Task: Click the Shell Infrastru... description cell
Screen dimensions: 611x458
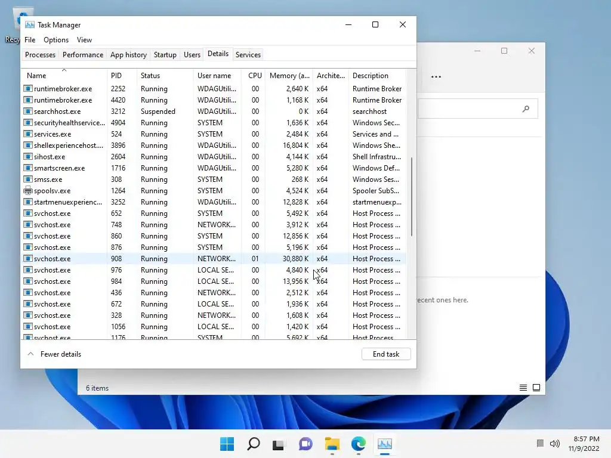Action: [x=377, y=157]
